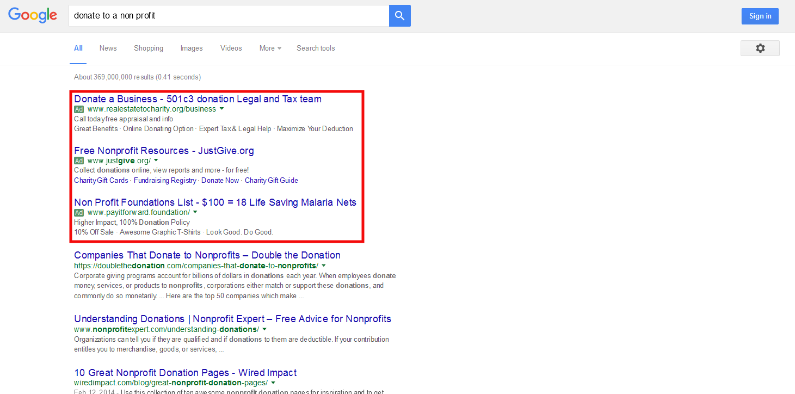Click the Donate Now sitelink

(x=220, y=180)
